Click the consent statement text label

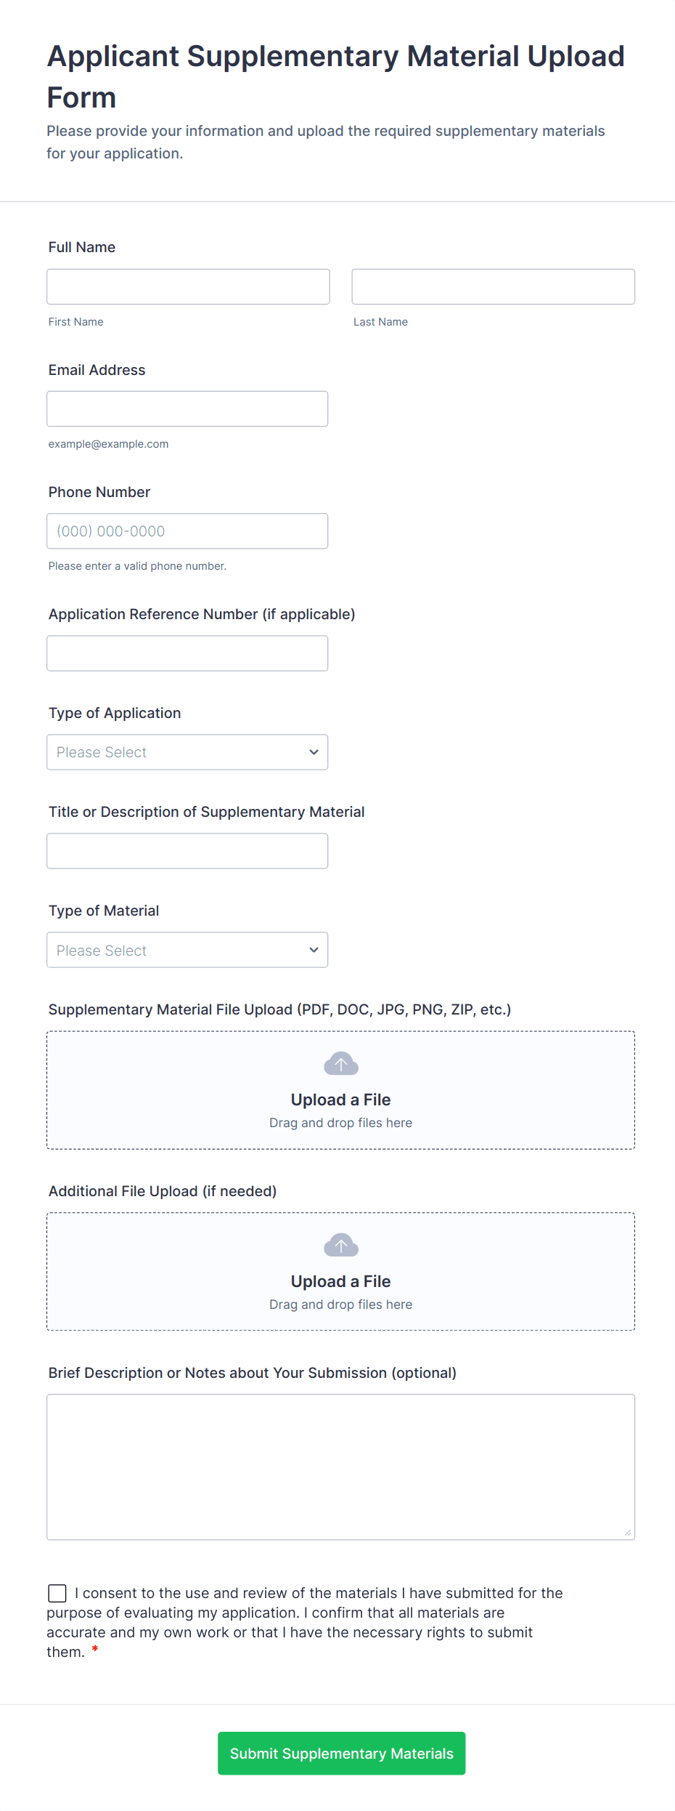tap(305, 1622)
